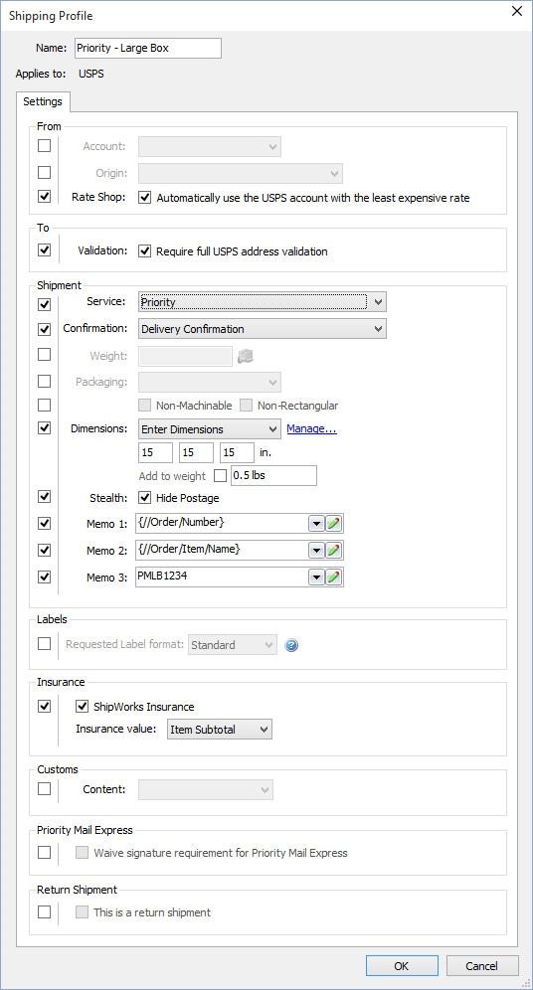The image size is (533, 990).
Task: Enable the Weight row checkbox
Action: (44, 354)
